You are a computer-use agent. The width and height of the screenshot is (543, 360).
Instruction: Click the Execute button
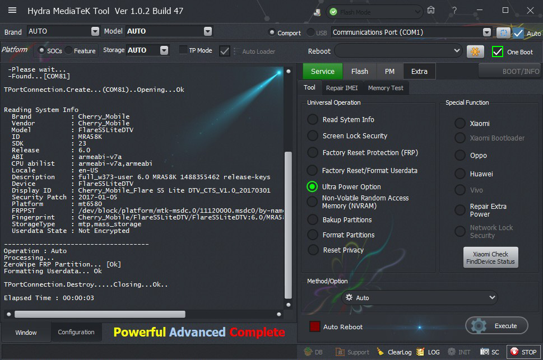(x=496, y=326)
